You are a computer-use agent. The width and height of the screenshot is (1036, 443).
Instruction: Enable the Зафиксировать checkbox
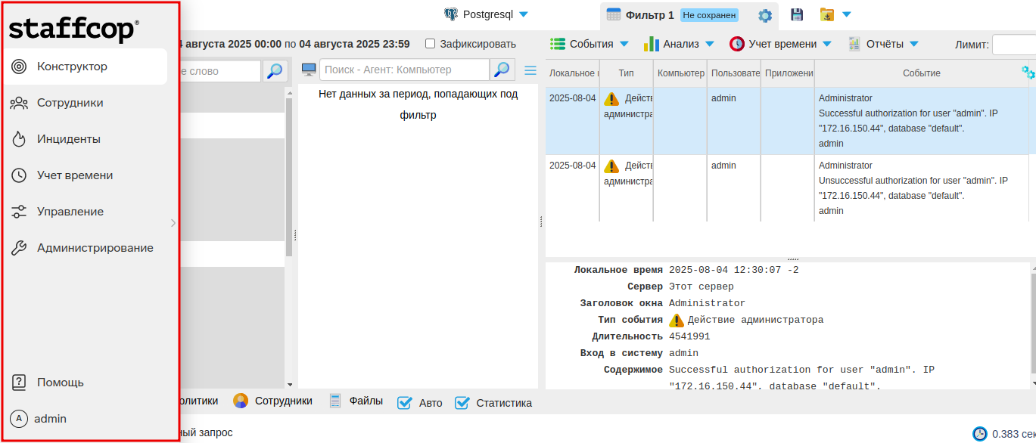click(x=429, y=43)
